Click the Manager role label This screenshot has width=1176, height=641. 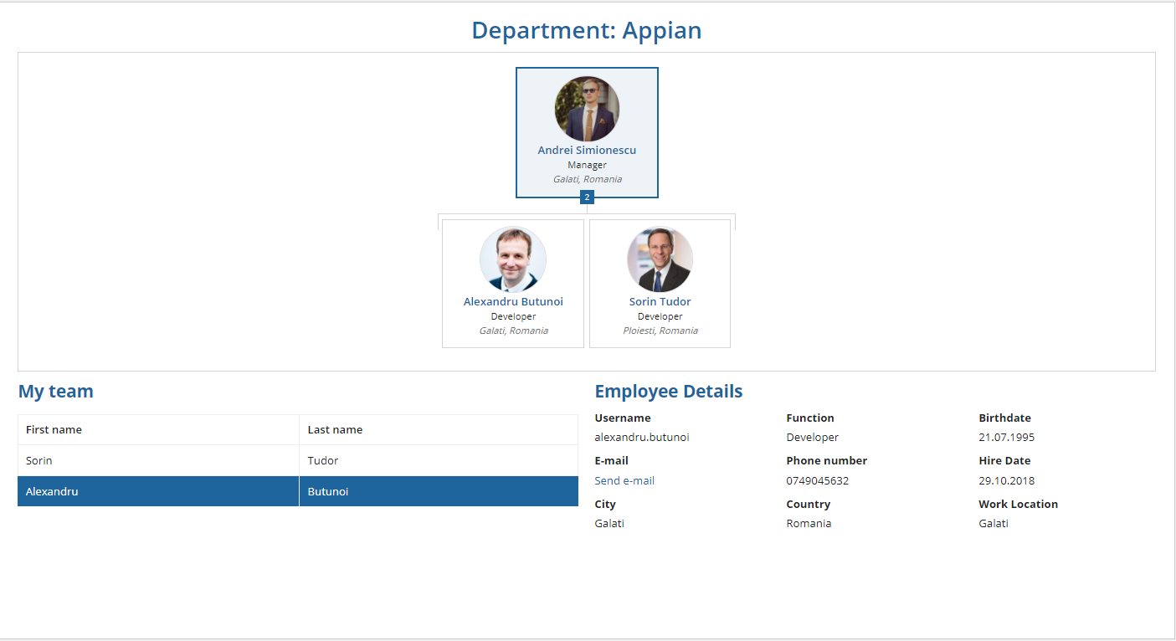tap(587, 166)
